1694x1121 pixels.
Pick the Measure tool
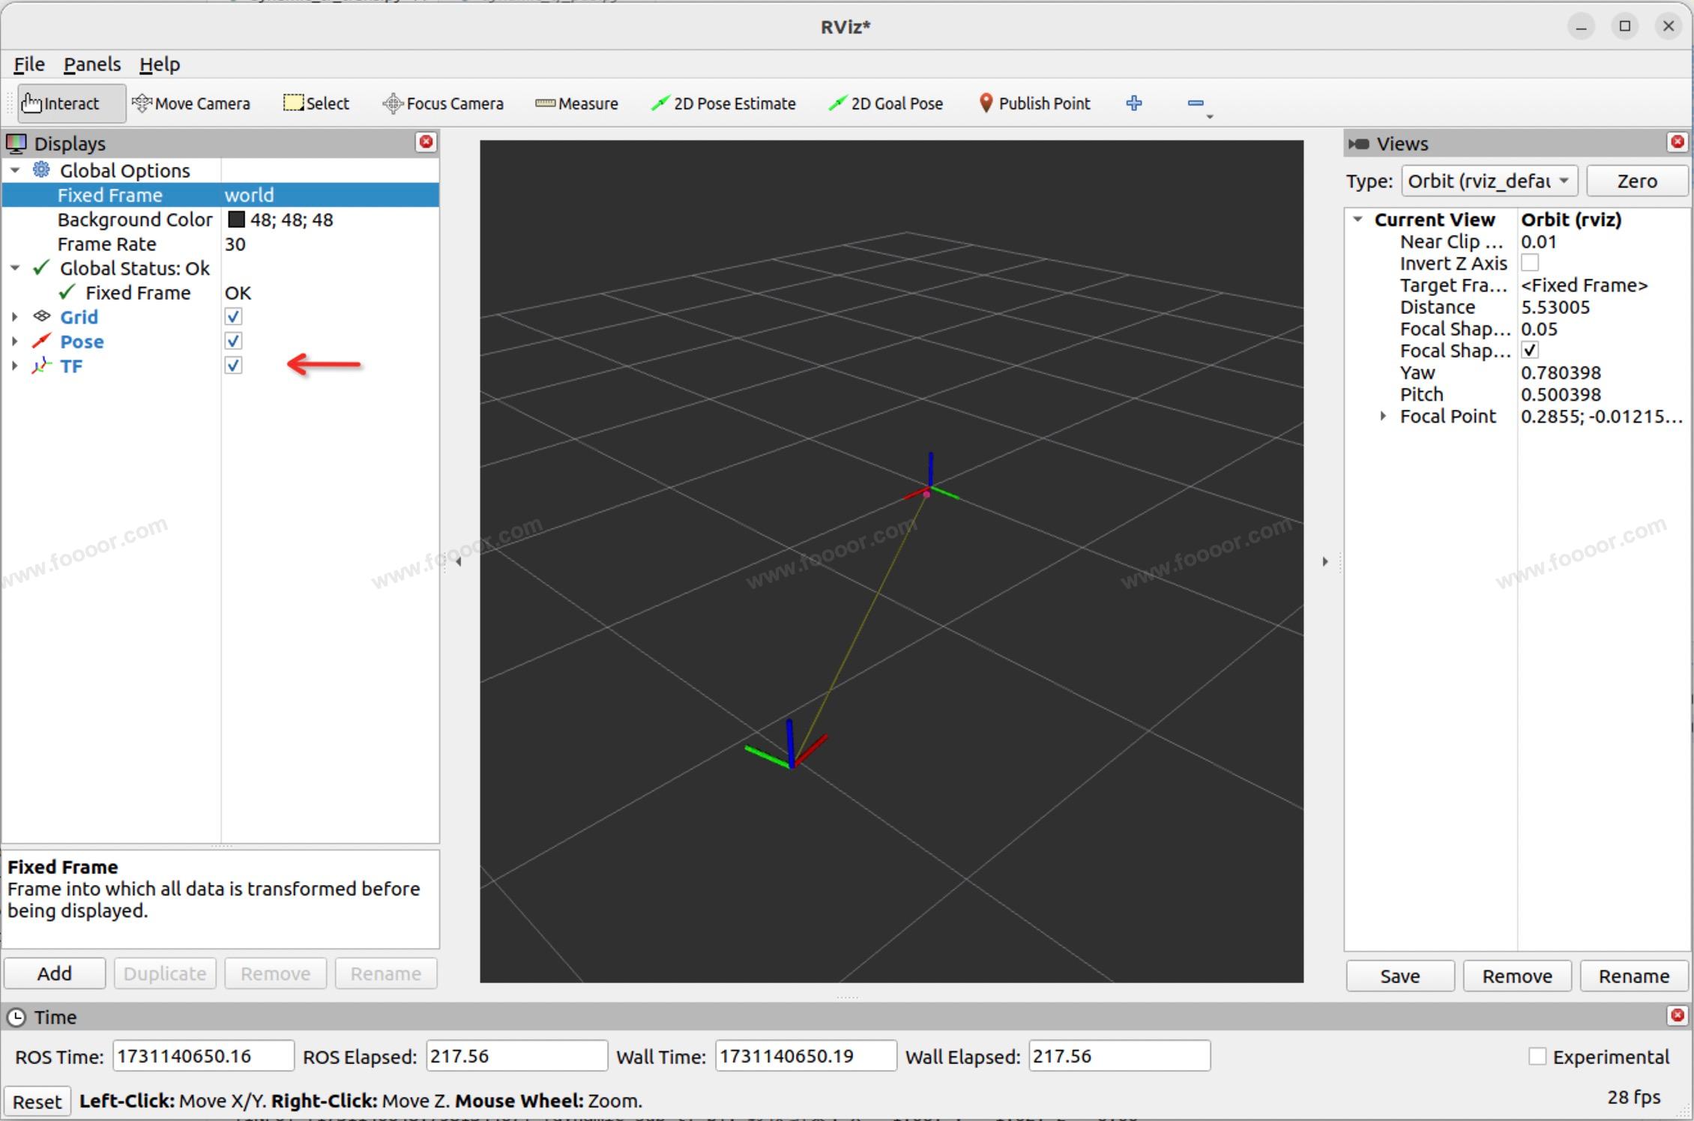pos(576,103)
